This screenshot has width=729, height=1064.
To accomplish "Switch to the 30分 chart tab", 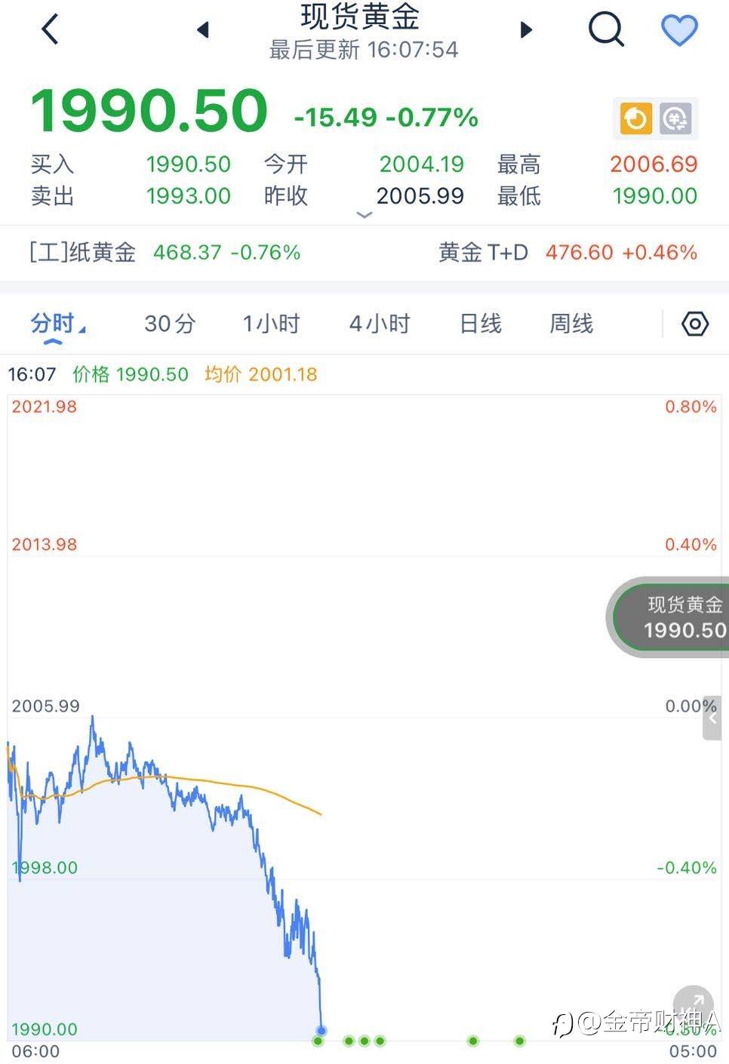I will point(170,324).
